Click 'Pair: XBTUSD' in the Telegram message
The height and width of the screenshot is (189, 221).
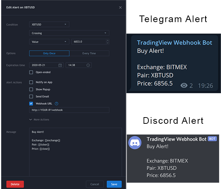click(155, 75)
